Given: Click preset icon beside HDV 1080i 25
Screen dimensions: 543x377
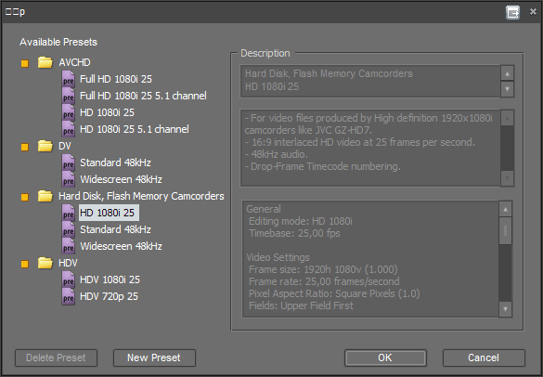Looking at the screenshot, I should [x=68, y=279].
